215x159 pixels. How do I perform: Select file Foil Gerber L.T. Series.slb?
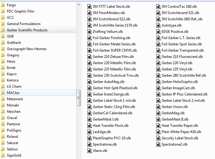point(181,38)
